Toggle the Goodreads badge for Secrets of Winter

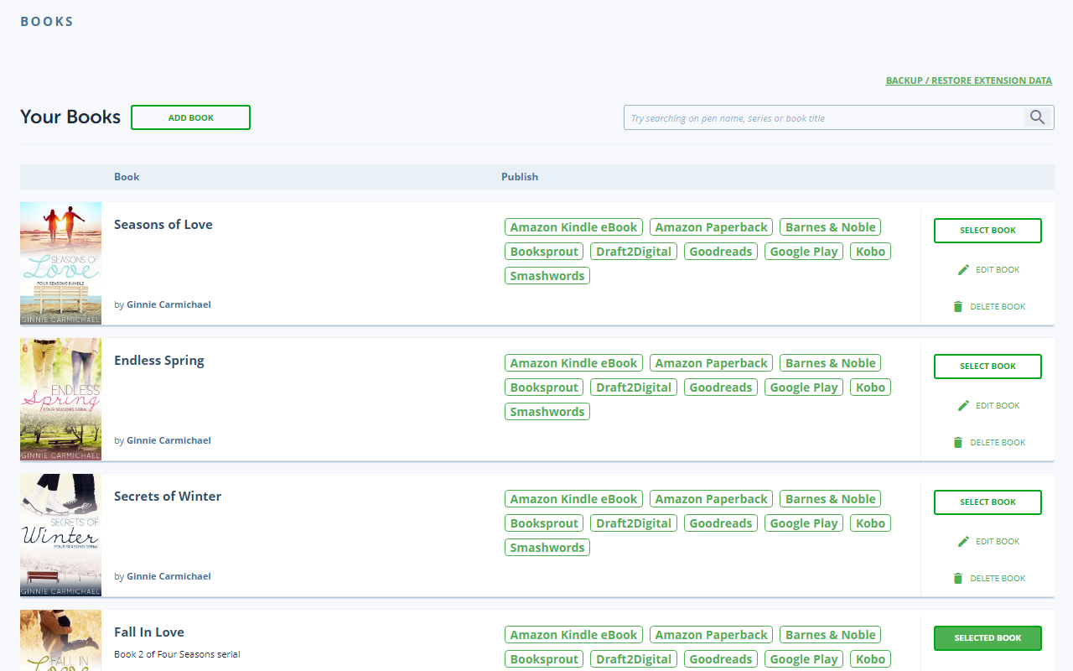pyautogui.click(x=720, y=523)
